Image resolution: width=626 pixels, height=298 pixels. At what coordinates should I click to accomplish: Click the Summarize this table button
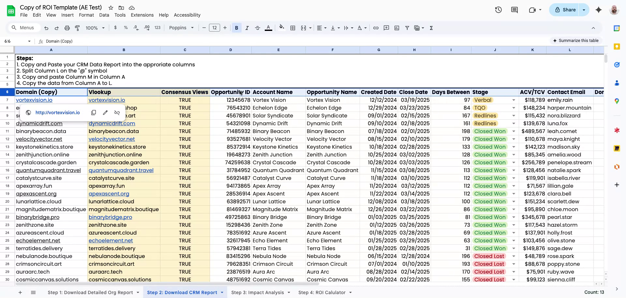tap(576, 40)
